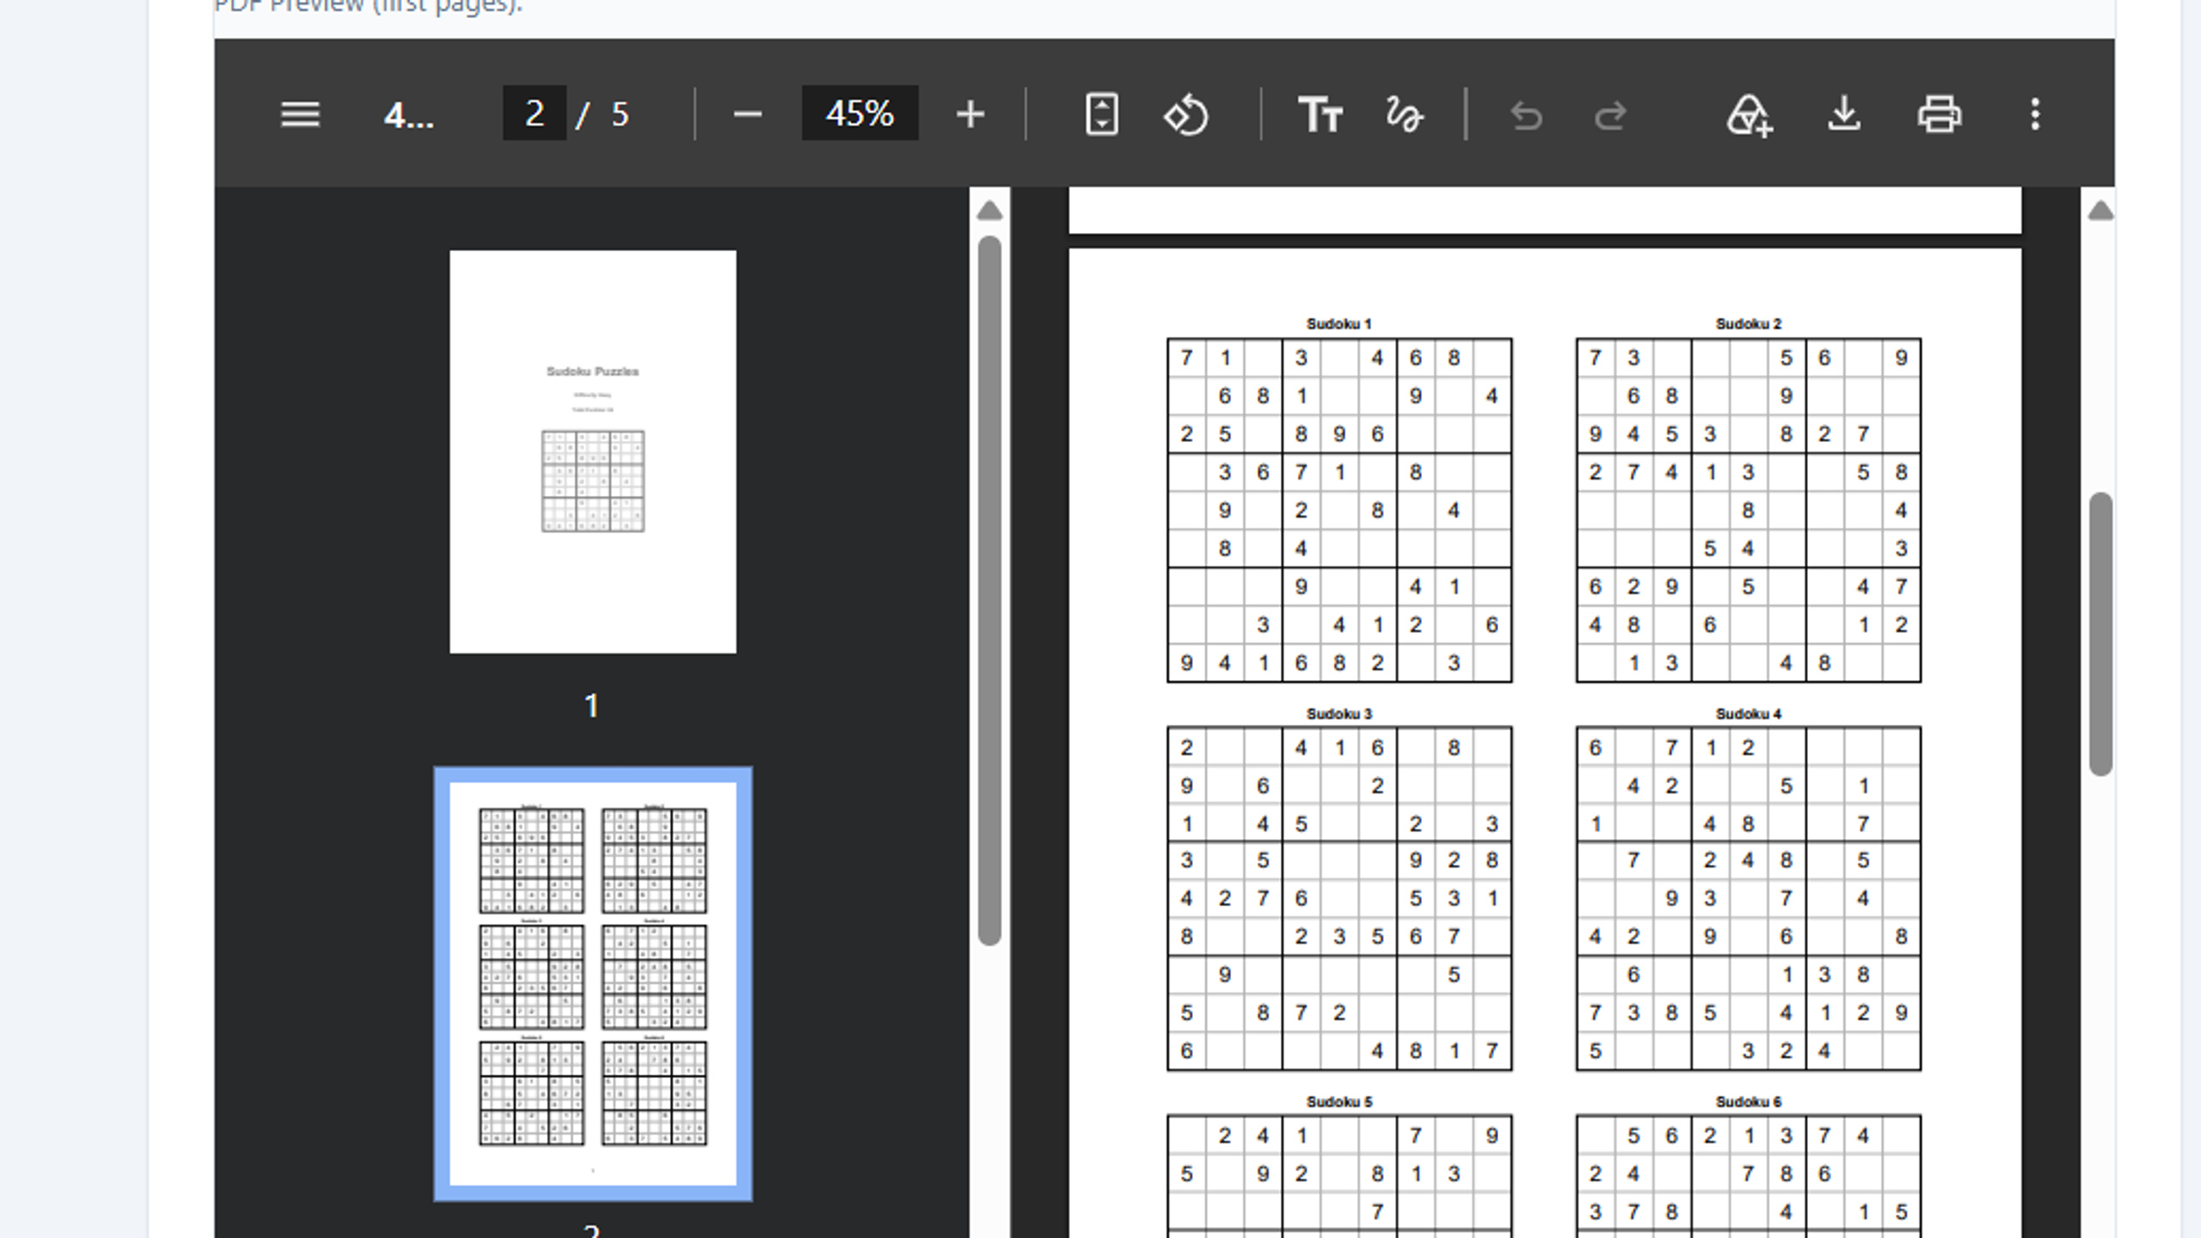
Task: Click the document view scrollbar thumb
Action: click(2100, 634)
